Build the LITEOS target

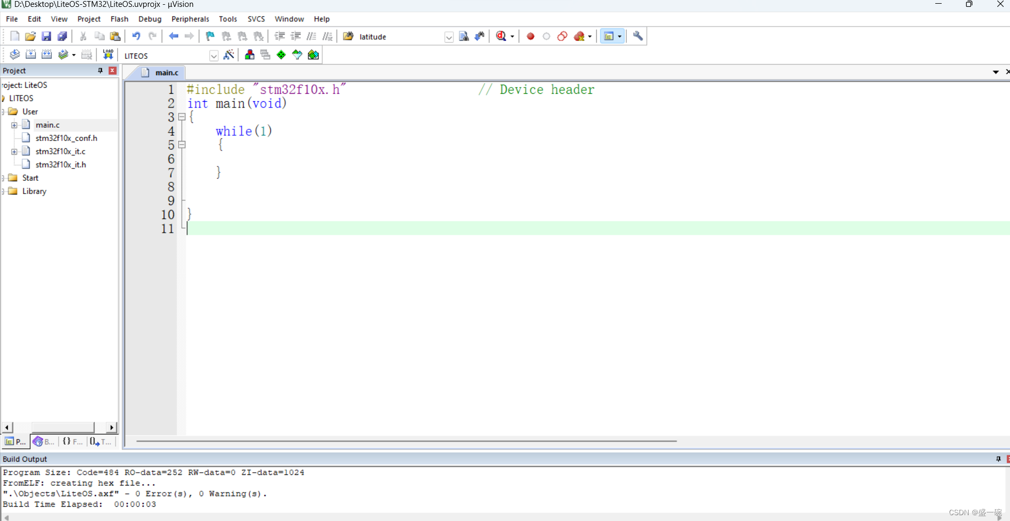coord(31,55)
